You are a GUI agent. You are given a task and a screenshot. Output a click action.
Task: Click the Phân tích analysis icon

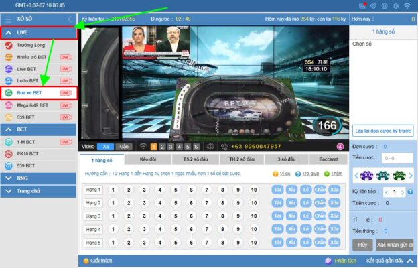328,260
